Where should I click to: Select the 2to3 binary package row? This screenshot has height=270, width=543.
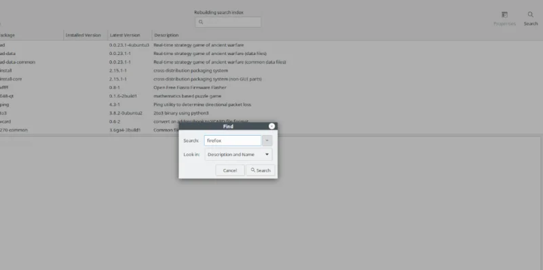click(x=271, y=113)
